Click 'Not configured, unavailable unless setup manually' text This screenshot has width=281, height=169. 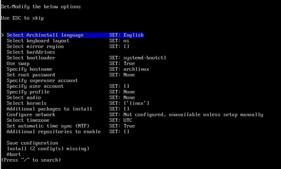193,115
